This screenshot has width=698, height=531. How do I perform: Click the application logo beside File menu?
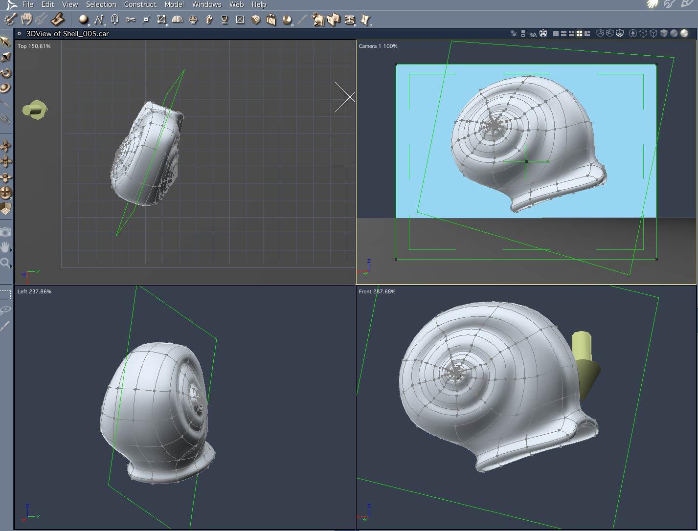pos(11,4)
